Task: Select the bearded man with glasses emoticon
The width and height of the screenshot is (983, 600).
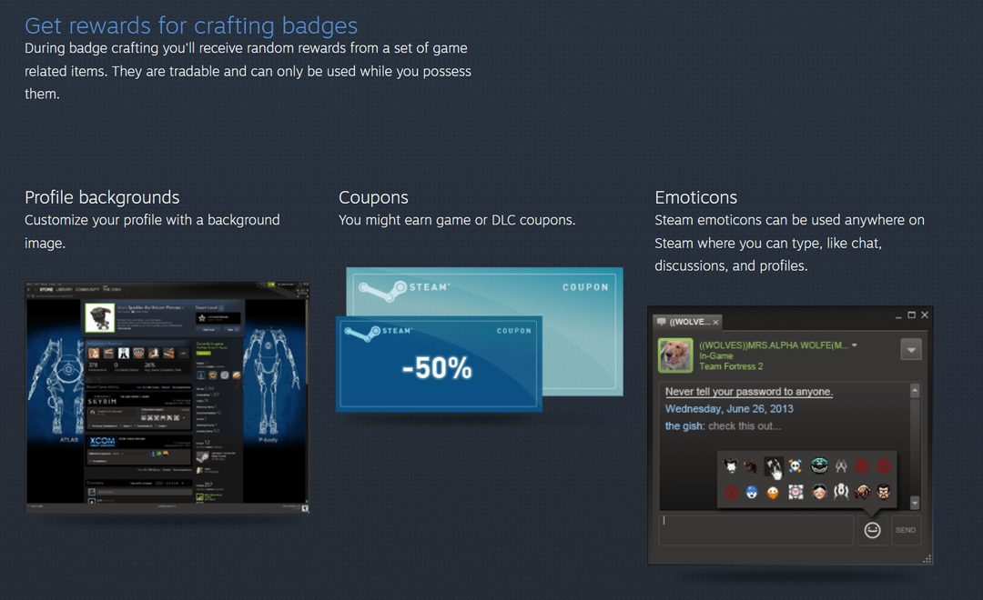Action: pos(883,493)
